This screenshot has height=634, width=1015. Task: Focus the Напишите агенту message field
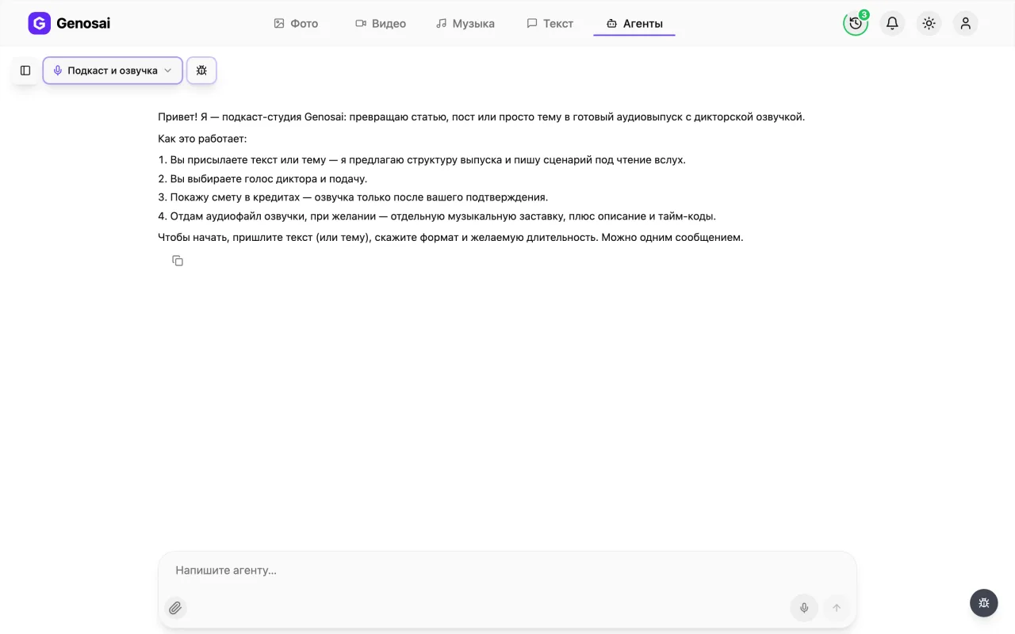pos(507,571)
